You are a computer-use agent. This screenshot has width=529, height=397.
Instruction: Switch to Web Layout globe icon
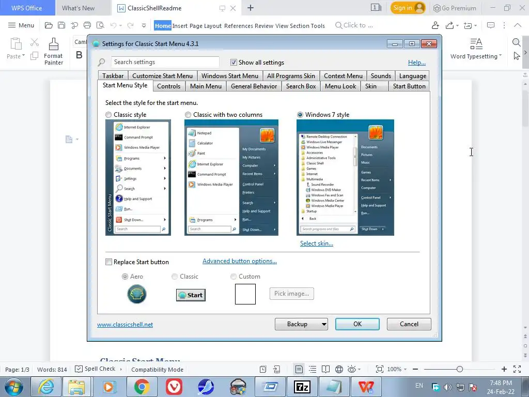click(339, 369)
